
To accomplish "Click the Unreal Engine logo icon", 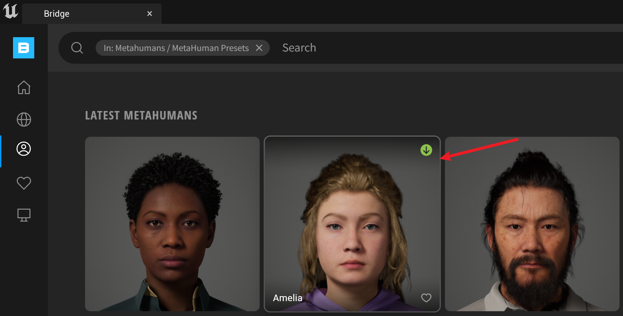I will (11, 11).
